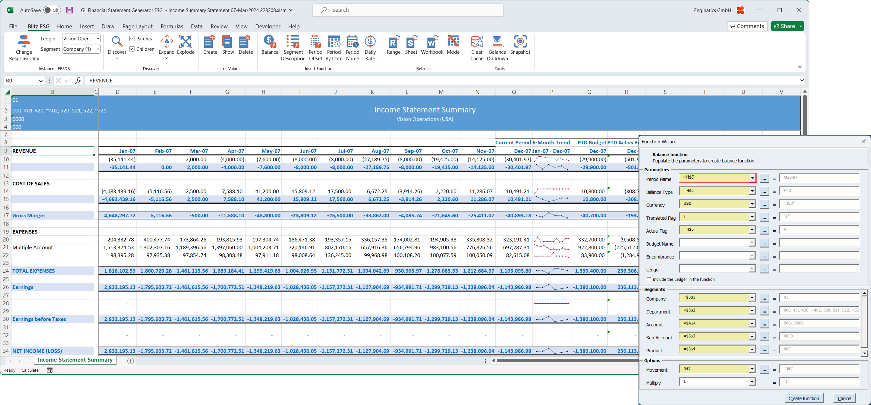Click the Save icon in title bar

[x=69, y=10]
